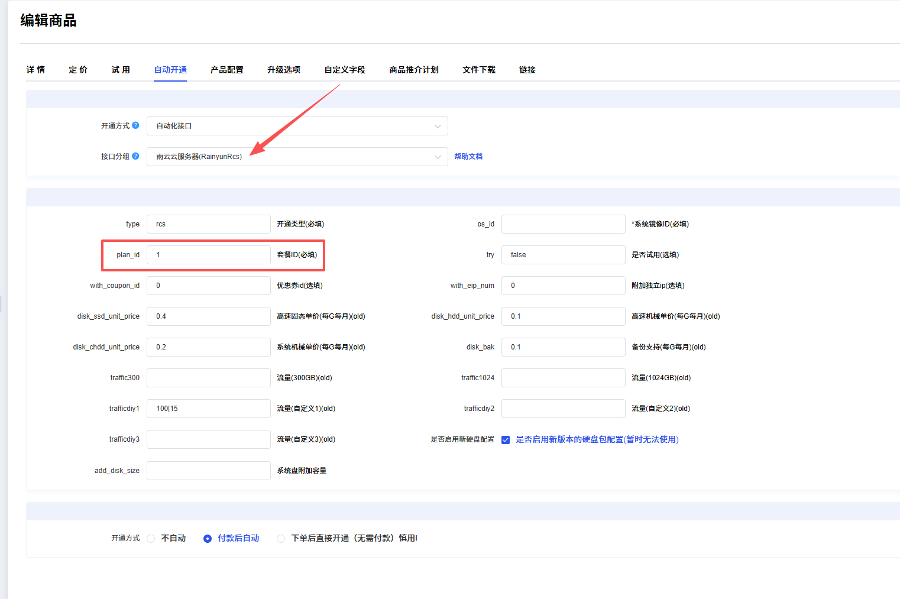Open the 开通方式 dropdown showing 自动化接口
The image size is (900, 599).
[297, 126]
